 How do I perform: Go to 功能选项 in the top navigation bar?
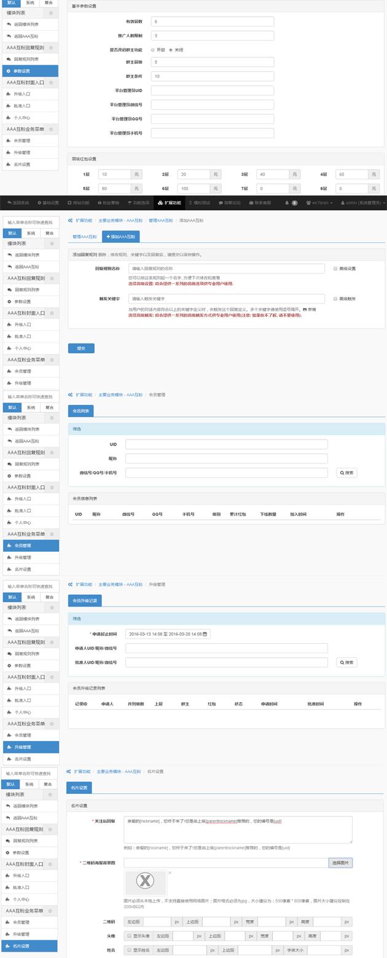(138, 203)
